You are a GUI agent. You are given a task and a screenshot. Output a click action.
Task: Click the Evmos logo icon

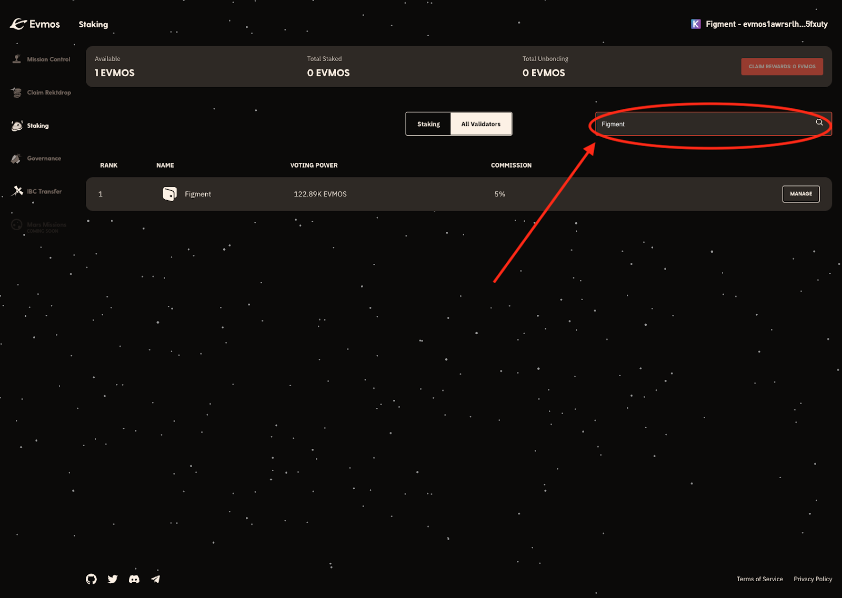[18, 24]
